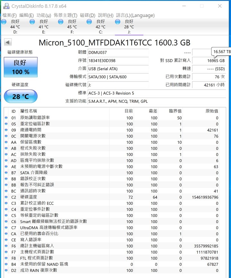Open the 編輯(E) edit menu

tap(26, 15)
